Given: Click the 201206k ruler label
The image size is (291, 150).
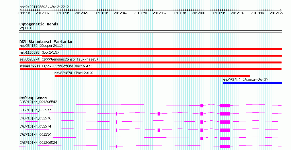Looking at the screenshot, I should coord(160,13).
